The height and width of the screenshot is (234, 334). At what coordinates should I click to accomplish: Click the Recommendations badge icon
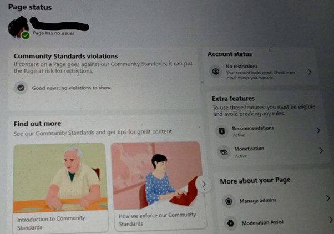222,131
